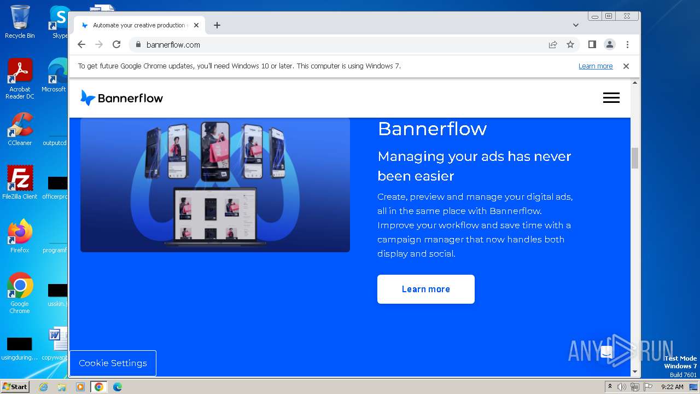Open Chrome profile avatar

point(610,44)
